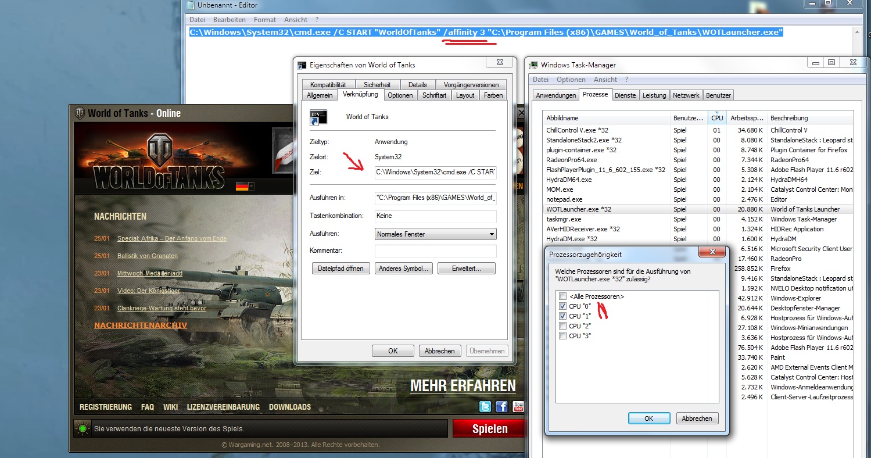Open the Bearbeiten menu in the Editor
Viewport: 871px width, 458px height.
[x=230, y=20]
